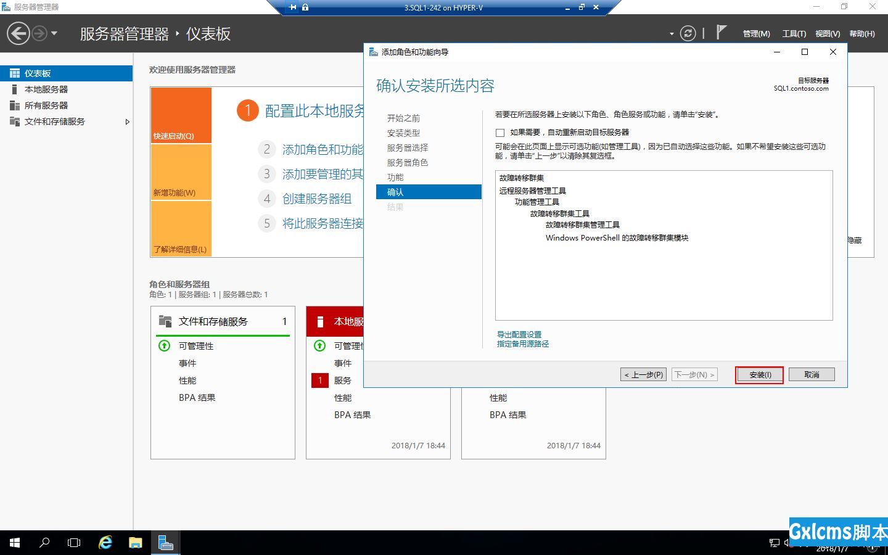Click the 指定备用源路径 link
The width and height of the screenshot is (888, 555).
coord(523,344)
